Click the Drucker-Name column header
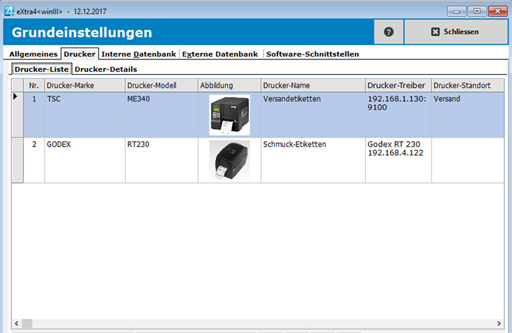512x333 pixels. pyautogui.click(x=312, y=85)
